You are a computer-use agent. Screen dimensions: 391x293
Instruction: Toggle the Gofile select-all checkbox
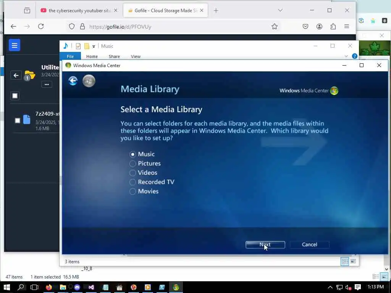pos(15,96)
